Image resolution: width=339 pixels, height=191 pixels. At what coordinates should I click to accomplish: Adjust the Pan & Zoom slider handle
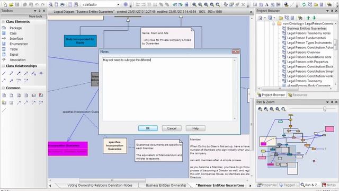(x=325, y=109)
